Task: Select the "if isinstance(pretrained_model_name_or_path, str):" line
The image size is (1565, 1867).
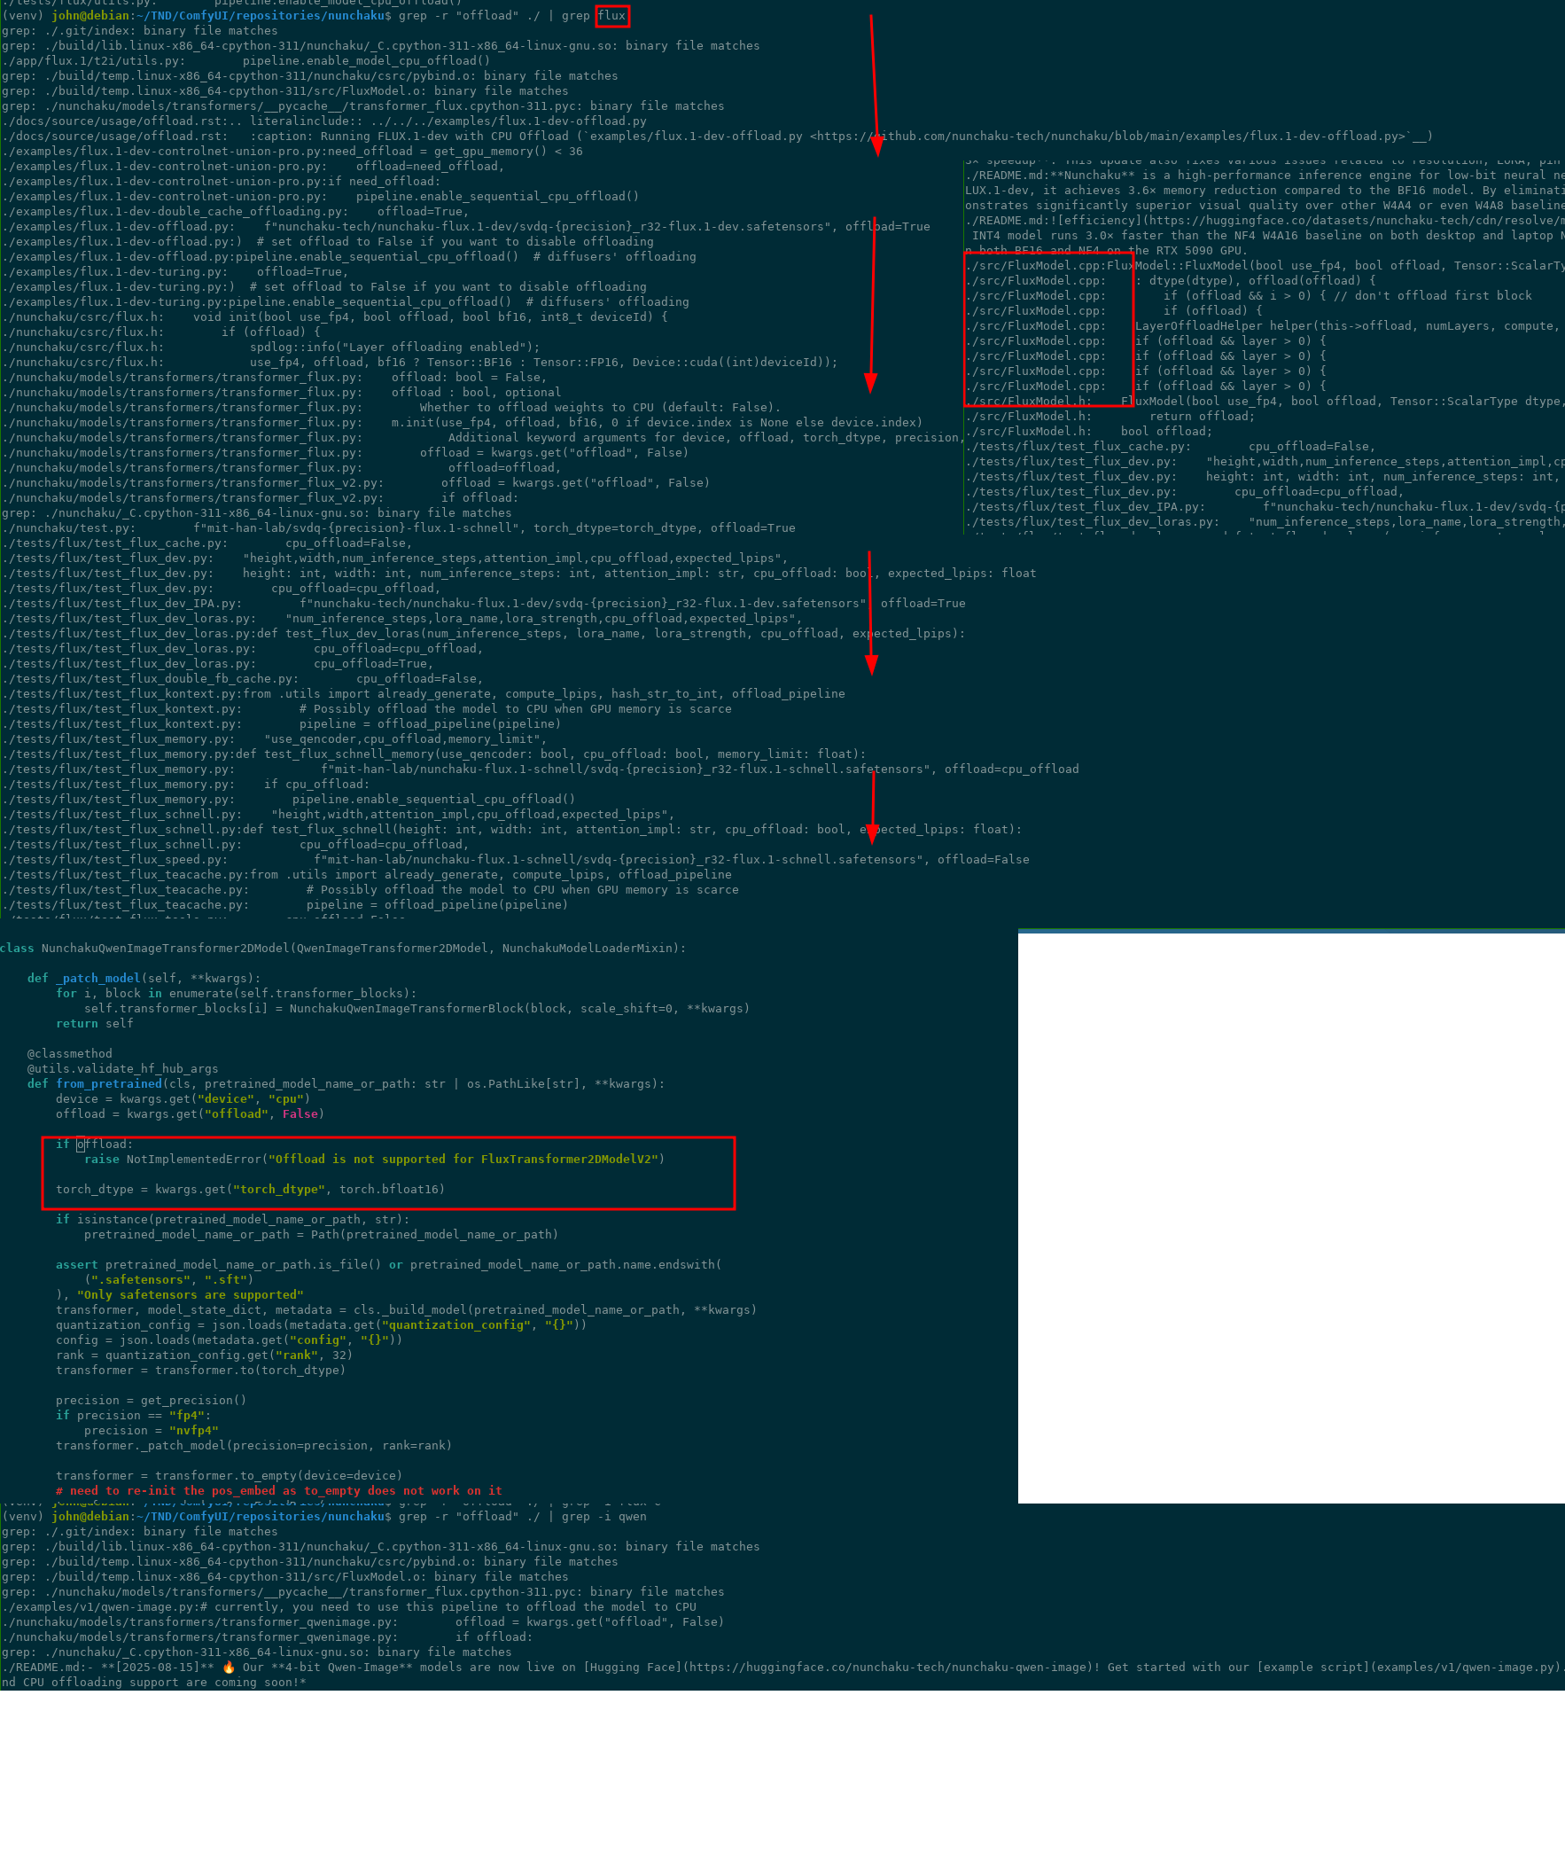Action: [x=233, y=1222]
